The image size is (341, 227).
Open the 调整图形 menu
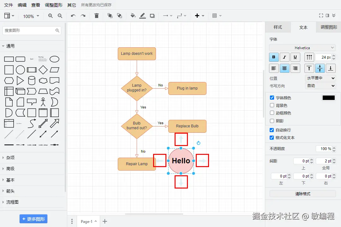pos(53,5)
